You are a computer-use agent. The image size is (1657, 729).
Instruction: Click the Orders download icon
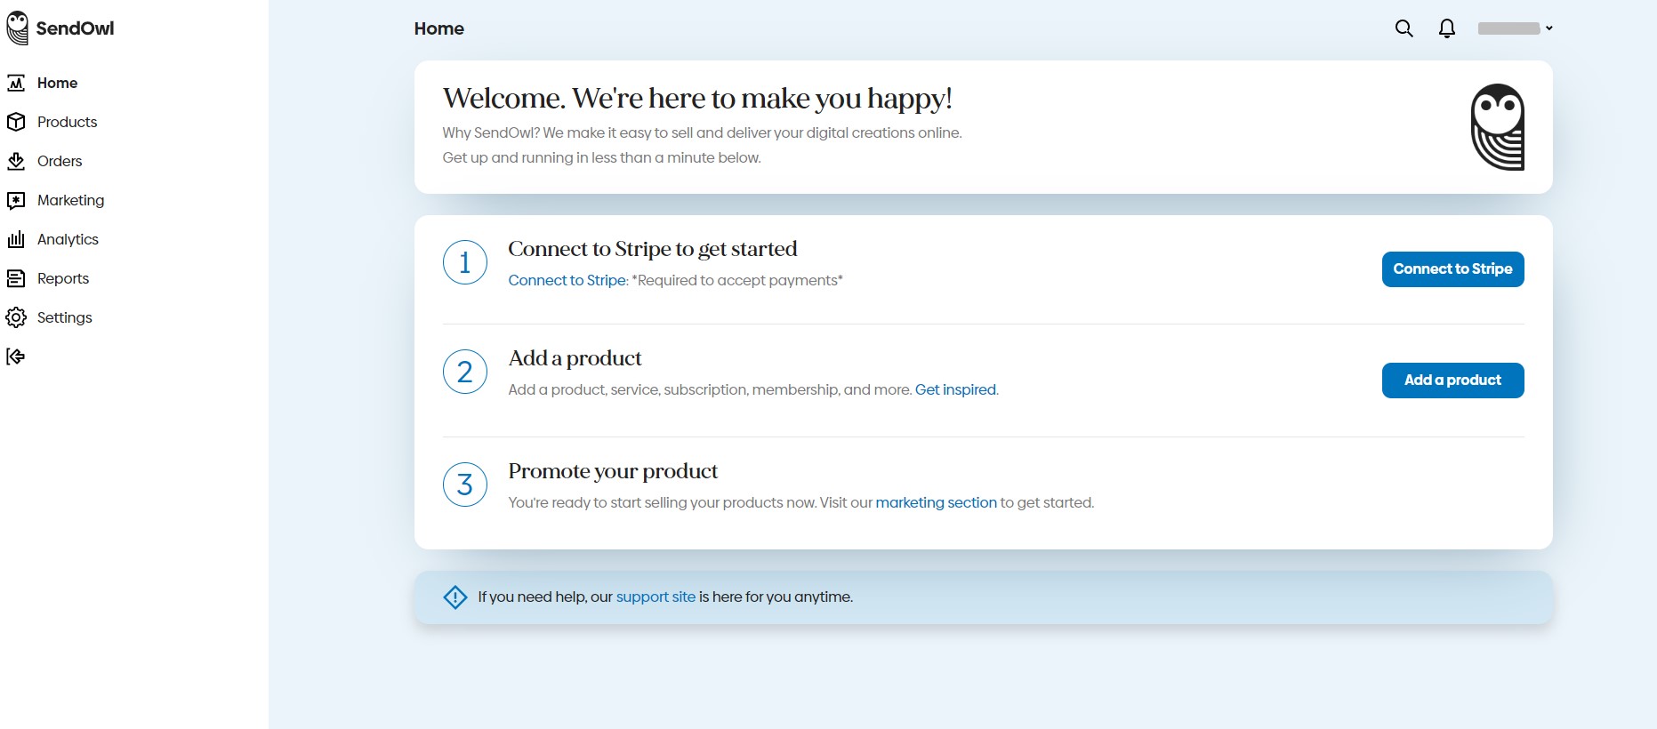click(16, 161)
